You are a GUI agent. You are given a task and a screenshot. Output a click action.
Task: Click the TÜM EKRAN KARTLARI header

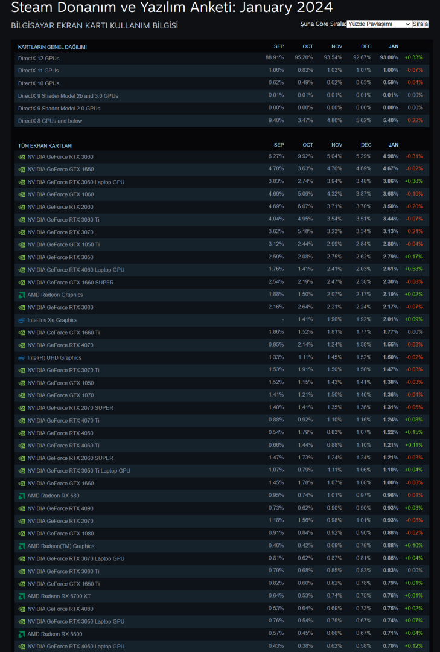click(45, 146)
